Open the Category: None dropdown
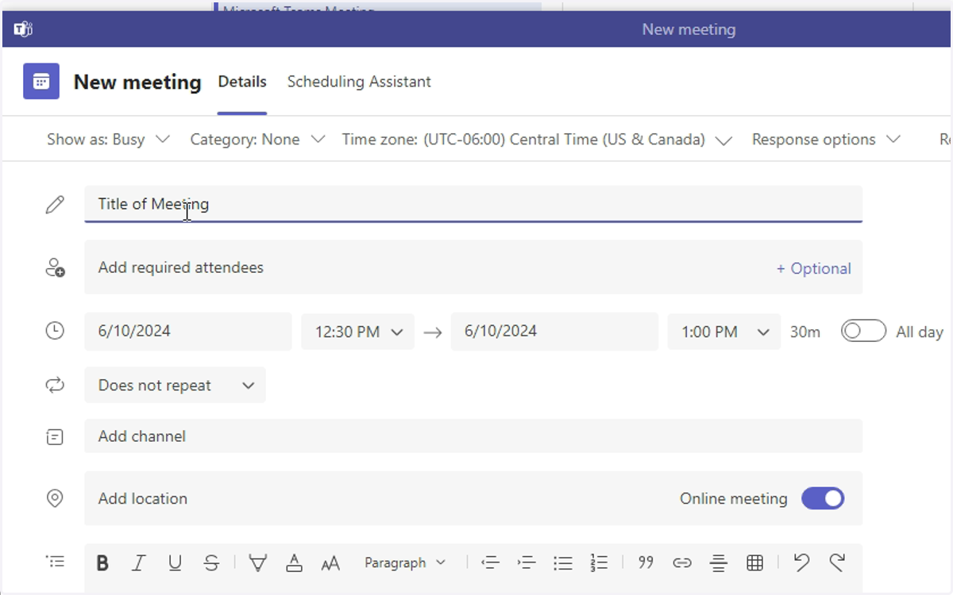Viewport: 953px width, 595px height. (258, 140)
